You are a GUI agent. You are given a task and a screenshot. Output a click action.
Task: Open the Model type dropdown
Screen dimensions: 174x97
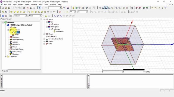pyautogui.click(x=41, y=16)
